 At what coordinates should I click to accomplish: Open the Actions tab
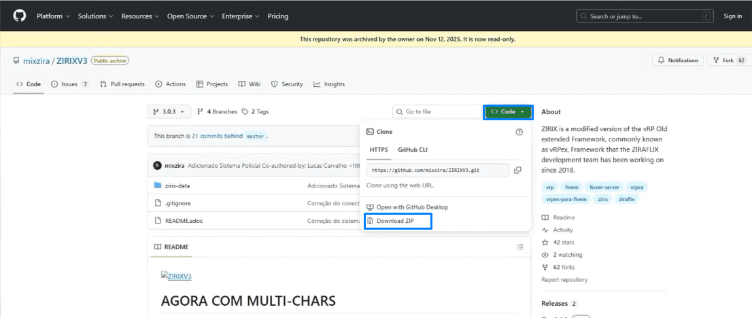pos(170,84)
